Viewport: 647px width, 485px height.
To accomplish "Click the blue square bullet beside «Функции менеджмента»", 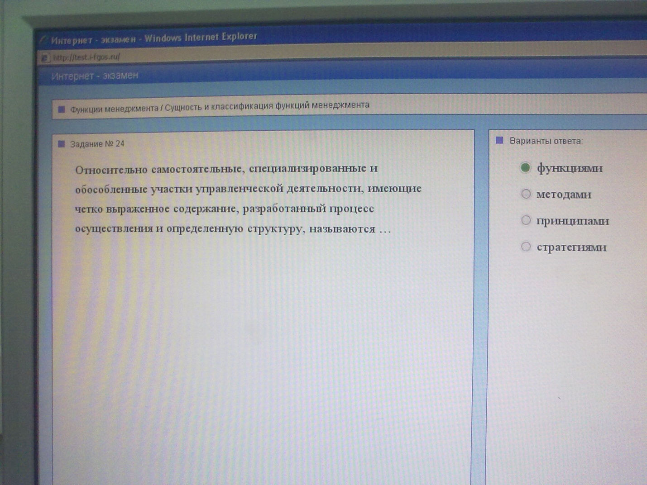I will click(x=62, y=109).
